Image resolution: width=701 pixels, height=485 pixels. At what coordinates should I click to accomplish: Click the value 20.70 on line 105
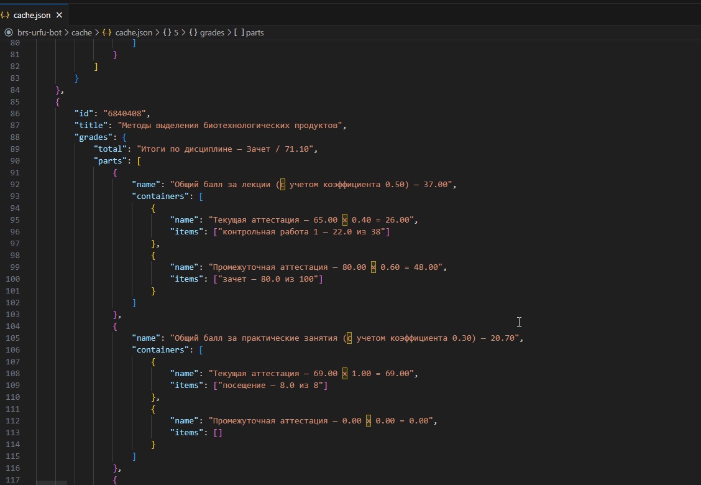(x=503, y=338)
